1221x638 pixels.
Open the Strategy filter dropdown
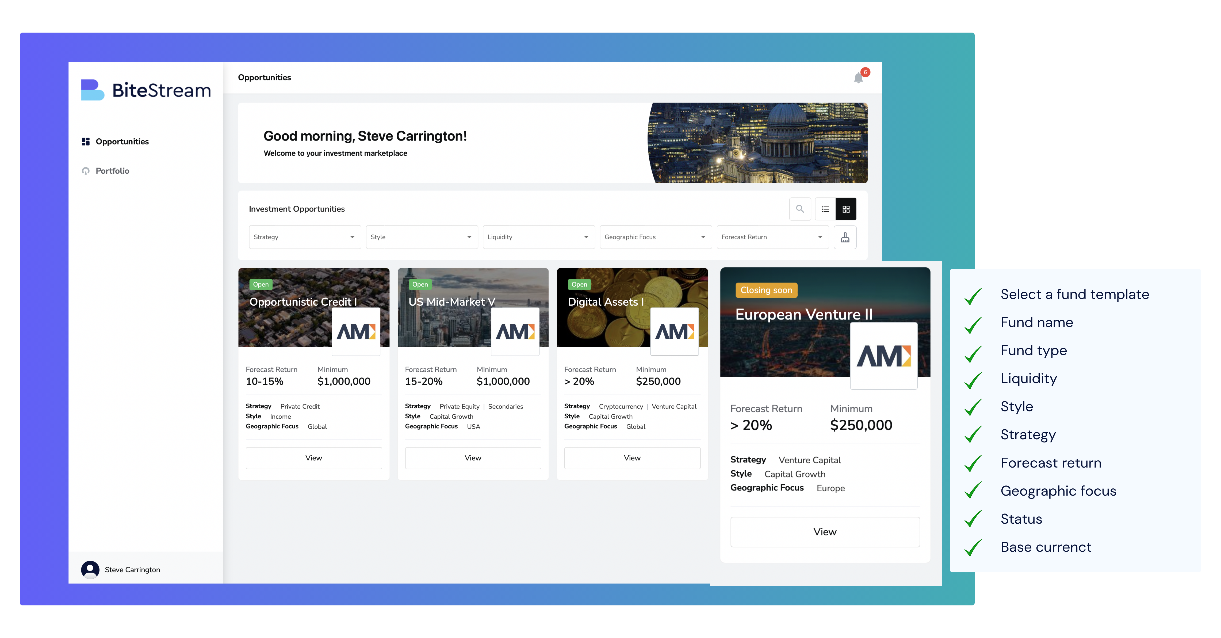pos(305,237)
